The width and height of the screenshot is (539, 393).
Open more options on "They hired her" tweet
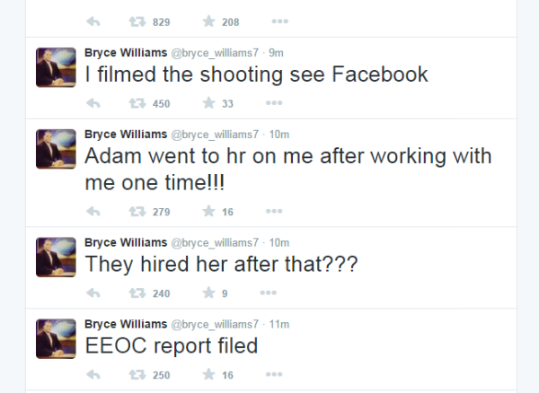click(x=267, y=293)
